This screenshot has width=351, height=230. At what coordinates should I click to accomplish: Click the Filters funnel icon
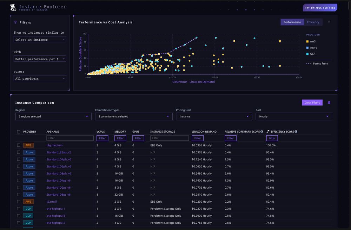click(16, 22)
